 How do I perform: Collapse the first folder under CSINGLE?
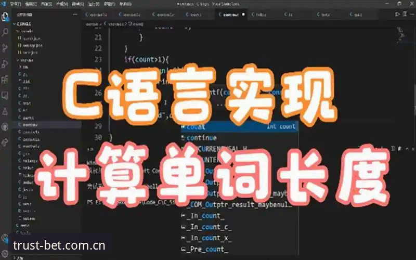coord(25,31)
